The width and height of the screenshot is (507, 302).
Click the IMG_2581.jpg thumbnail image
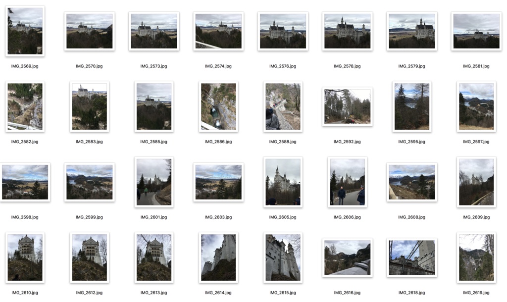click(x=476, y=31)
